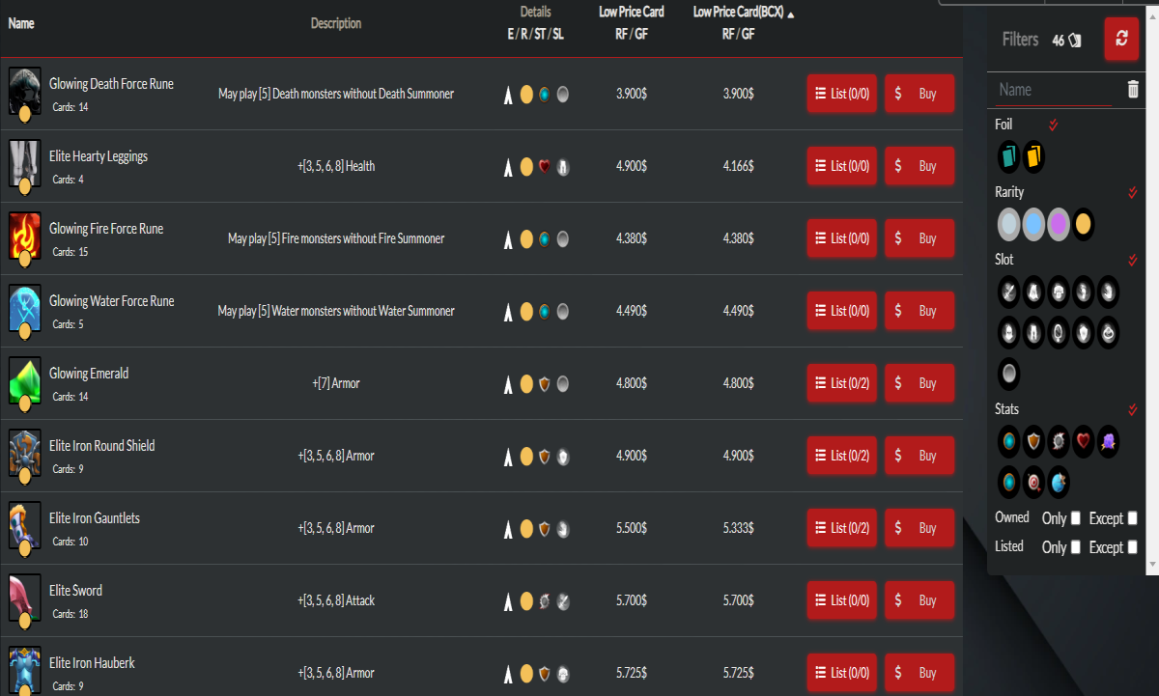Check the Listed Only checkbox
The image size is (1159, 696).
(x=1076, y=547)
